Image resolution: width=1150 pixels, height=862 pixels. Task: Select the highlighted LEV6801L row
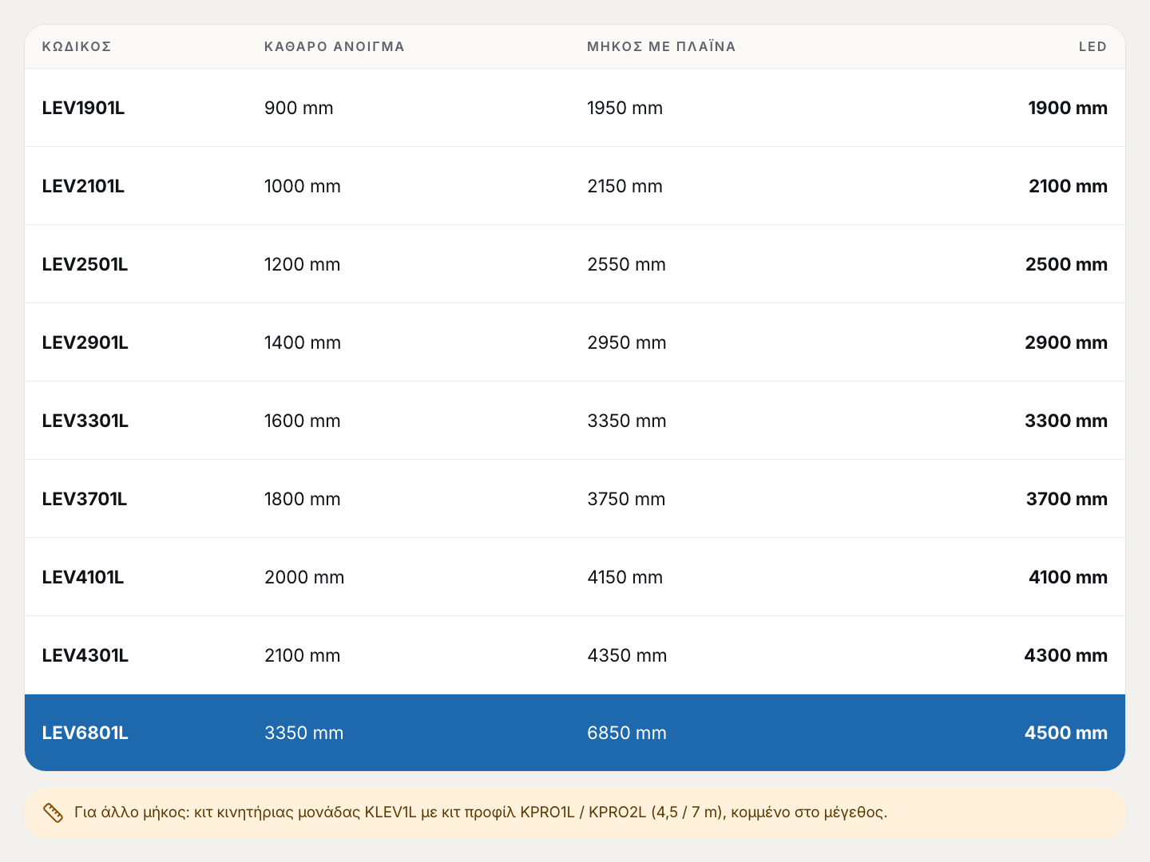coord(575,733)
